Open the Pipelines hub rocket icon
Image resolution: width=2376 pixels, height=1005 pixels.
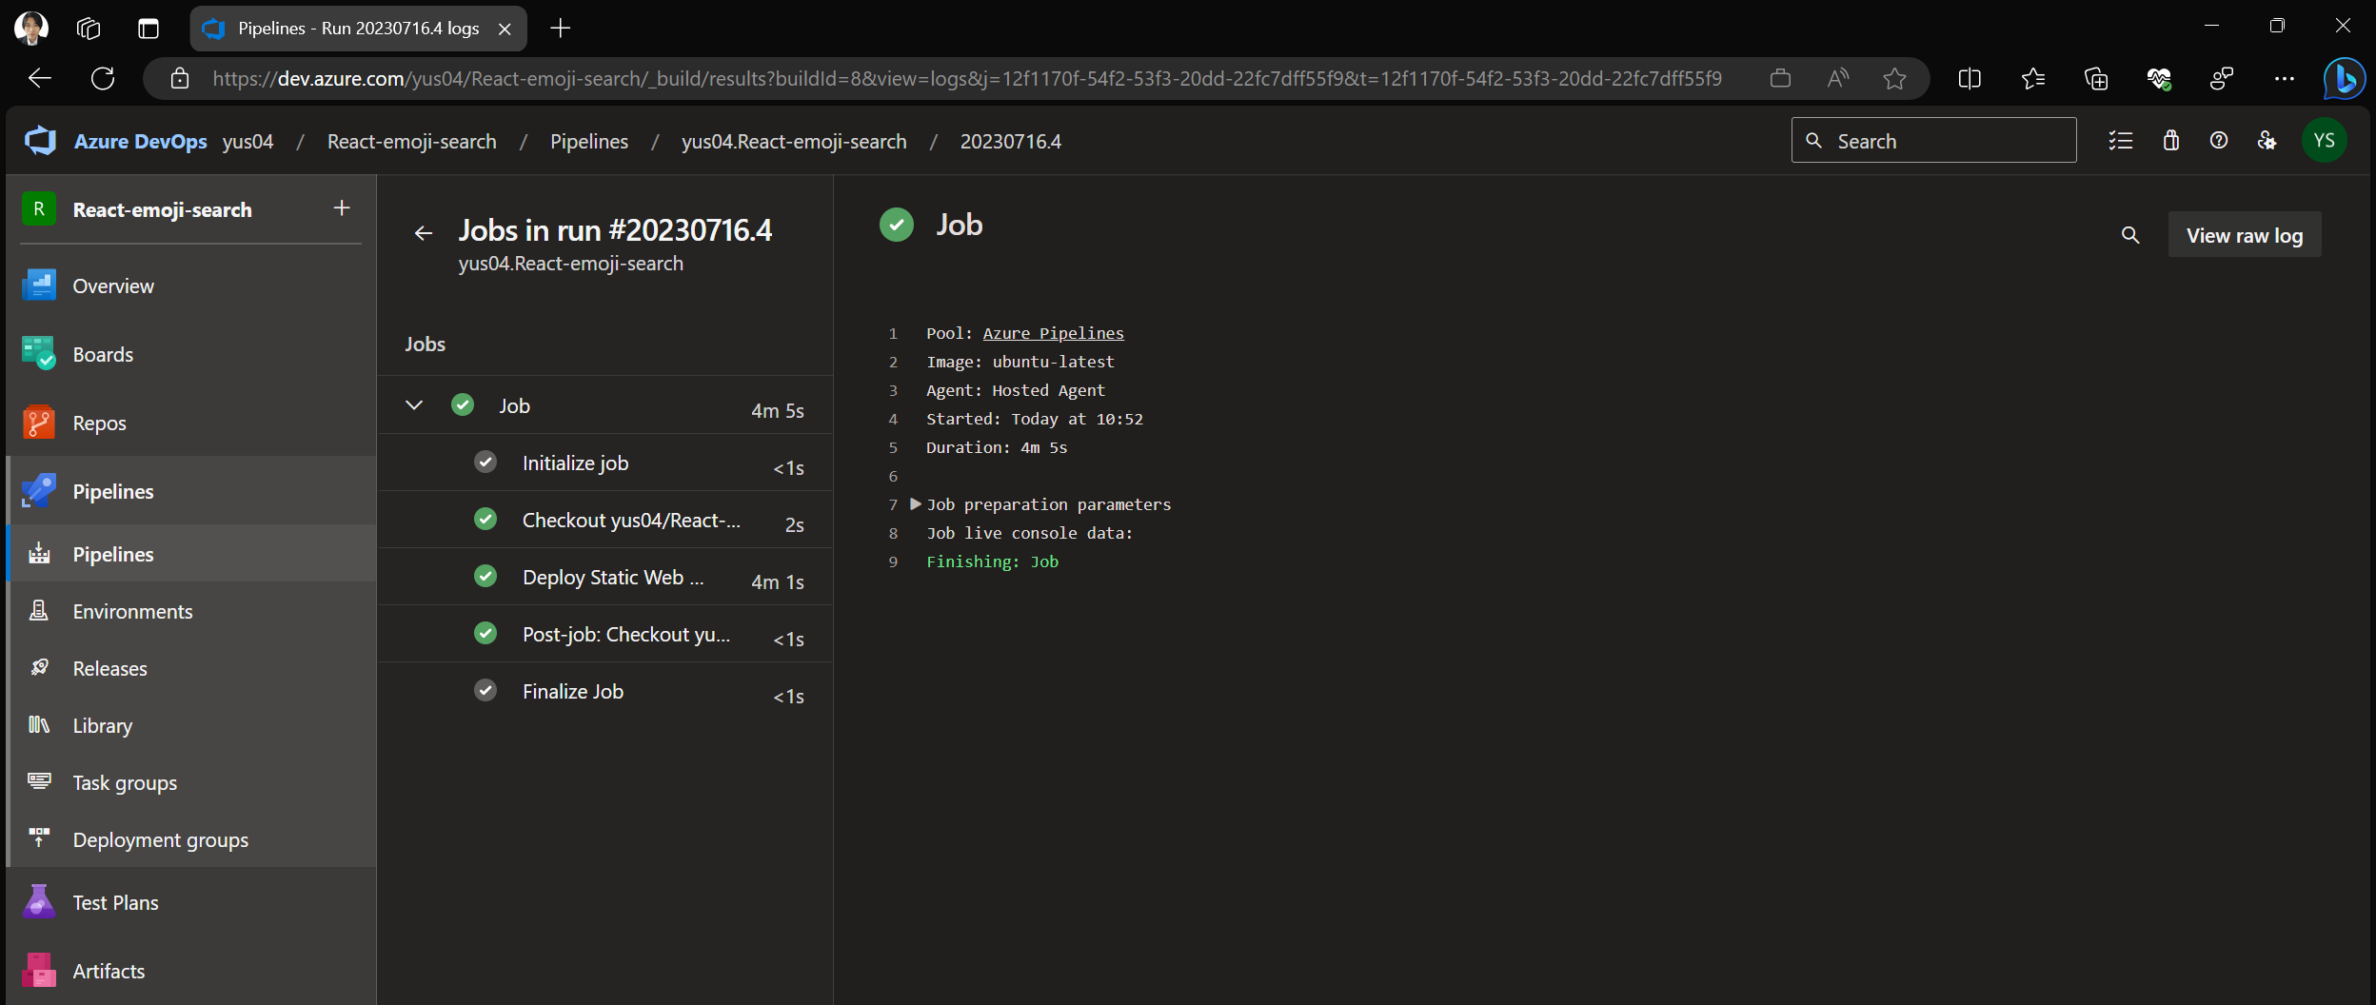pyautogui.click(x=39, y=491)
